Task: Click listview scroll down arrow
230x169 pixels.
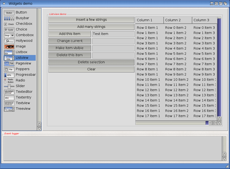Action: pos(219,123)
